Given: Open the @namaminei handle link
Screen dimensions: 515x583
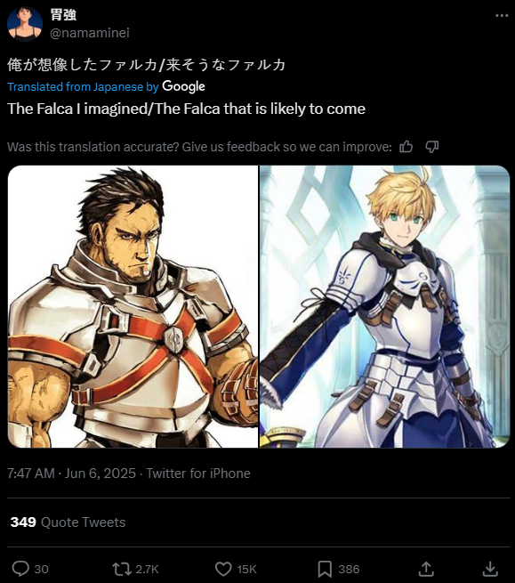Looking at the screenshot, I should [90, 33].
